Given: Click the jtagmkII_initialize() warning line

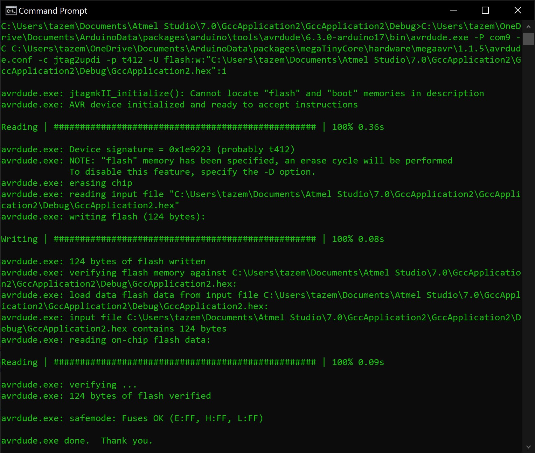Looking at the screenshot, I should (x=242, y=93).
